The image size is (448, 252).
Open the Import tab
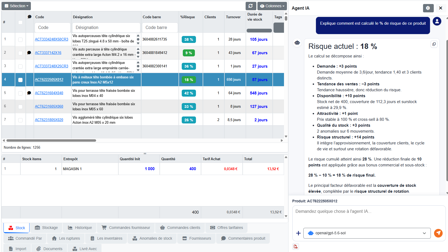tap(17, 249)
